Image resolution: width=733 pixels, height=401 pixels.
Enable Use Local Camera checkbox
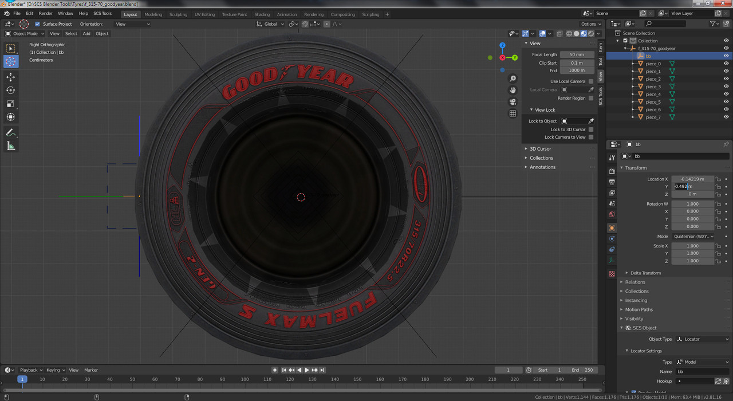pos(591,81)
